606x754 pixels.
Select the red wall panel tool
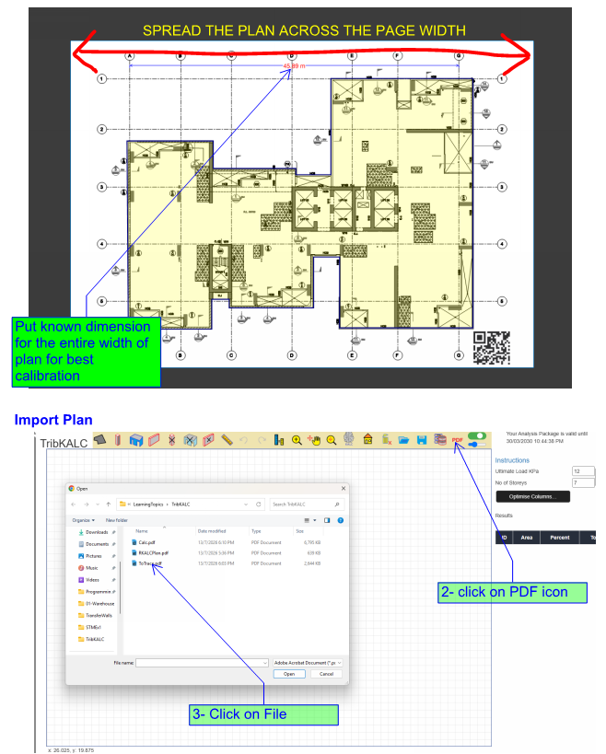(x=154, y=439)
